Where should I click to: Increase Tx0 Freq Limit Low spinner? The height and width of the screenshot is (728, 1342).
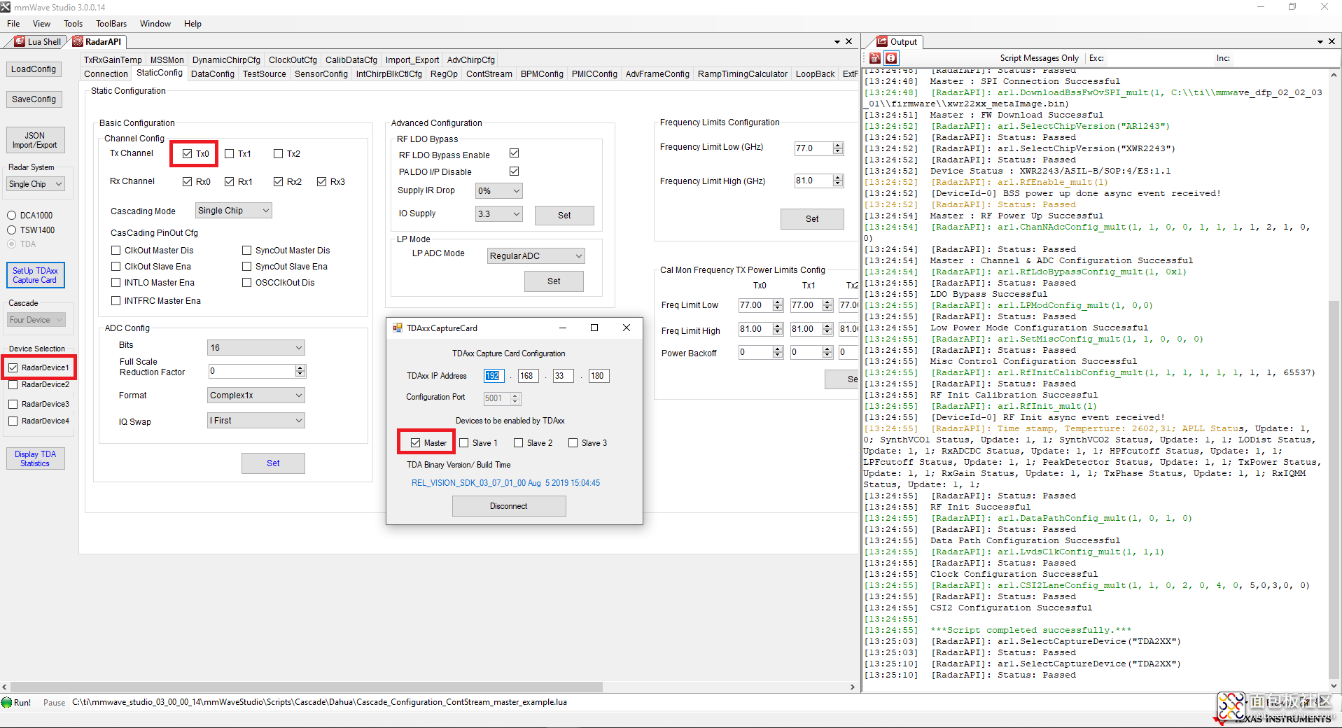pos(778,302)
